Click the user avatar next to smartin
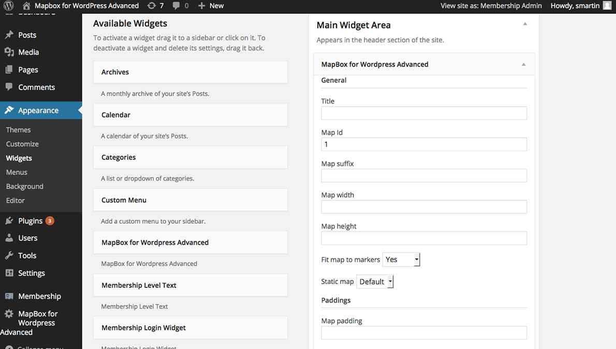This screenshot has height=349, width=616. pyautogui.click(x=607, y=6)
